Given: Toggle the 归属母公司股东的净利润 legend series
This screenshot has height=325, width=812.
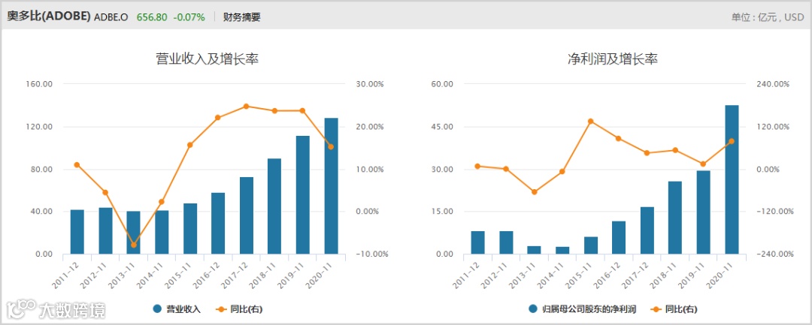Looking at the screenshot, I should pos(581,309).
